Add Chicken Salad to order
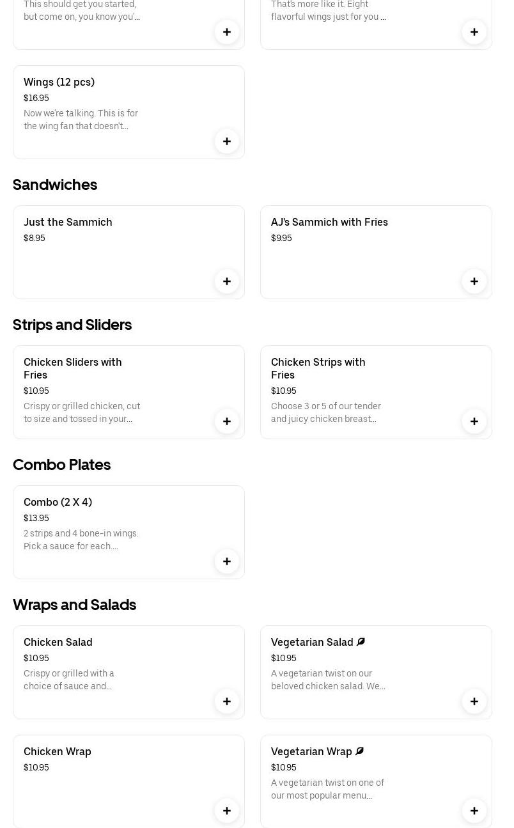This screenshot has height=828, width=514. point(227,701)
